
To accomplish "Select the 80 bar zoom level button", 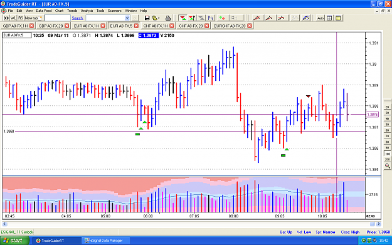I will pos(388,142).
